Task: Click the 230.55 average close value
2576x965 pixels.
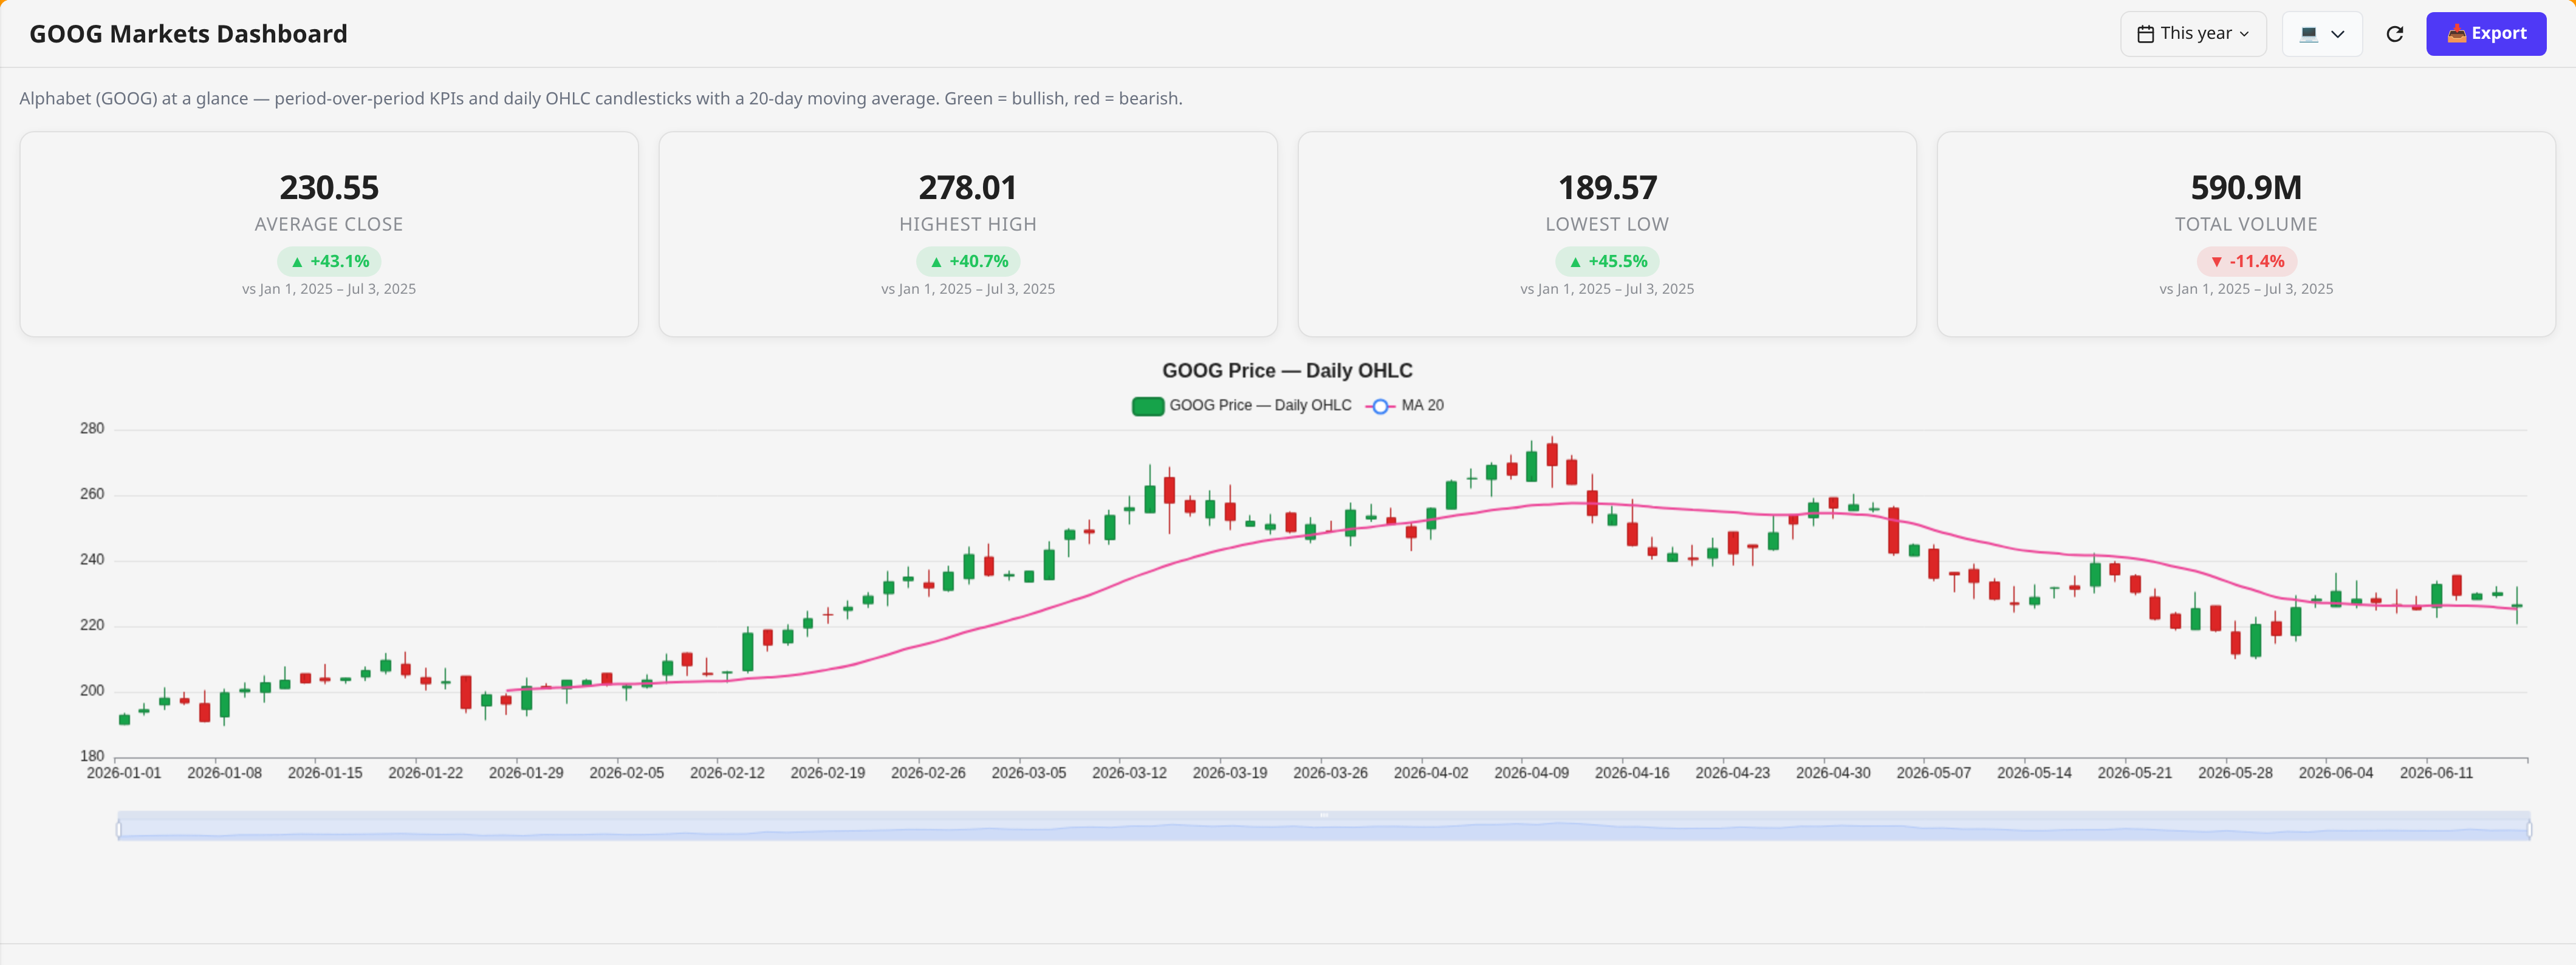Action: 329,187
